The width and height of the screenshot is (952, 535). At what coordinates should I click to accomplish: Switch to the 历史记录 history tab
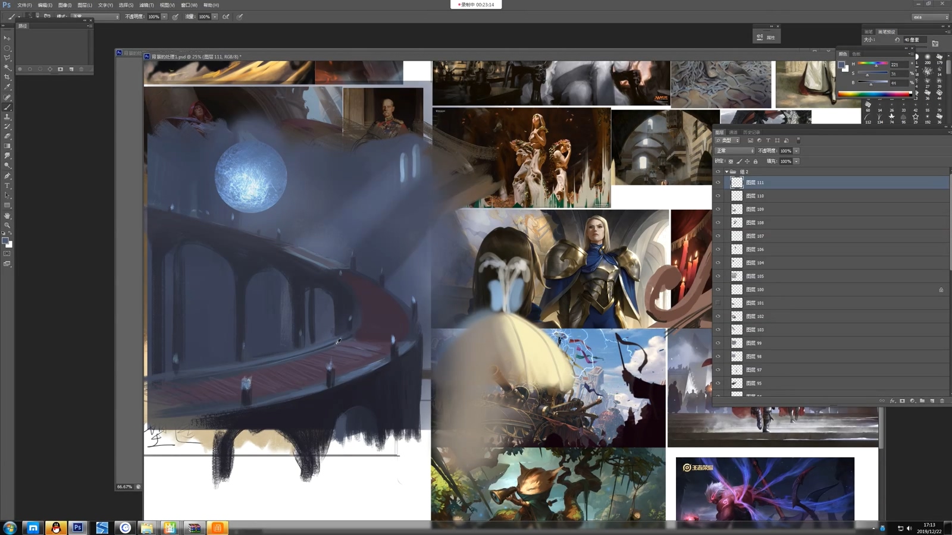(751, 133)
